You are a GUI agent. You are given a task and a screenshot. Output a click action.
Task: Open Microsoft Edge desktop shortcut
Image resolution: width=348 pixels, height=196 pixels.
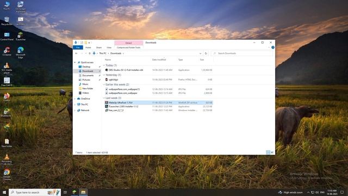coord(21,52)
